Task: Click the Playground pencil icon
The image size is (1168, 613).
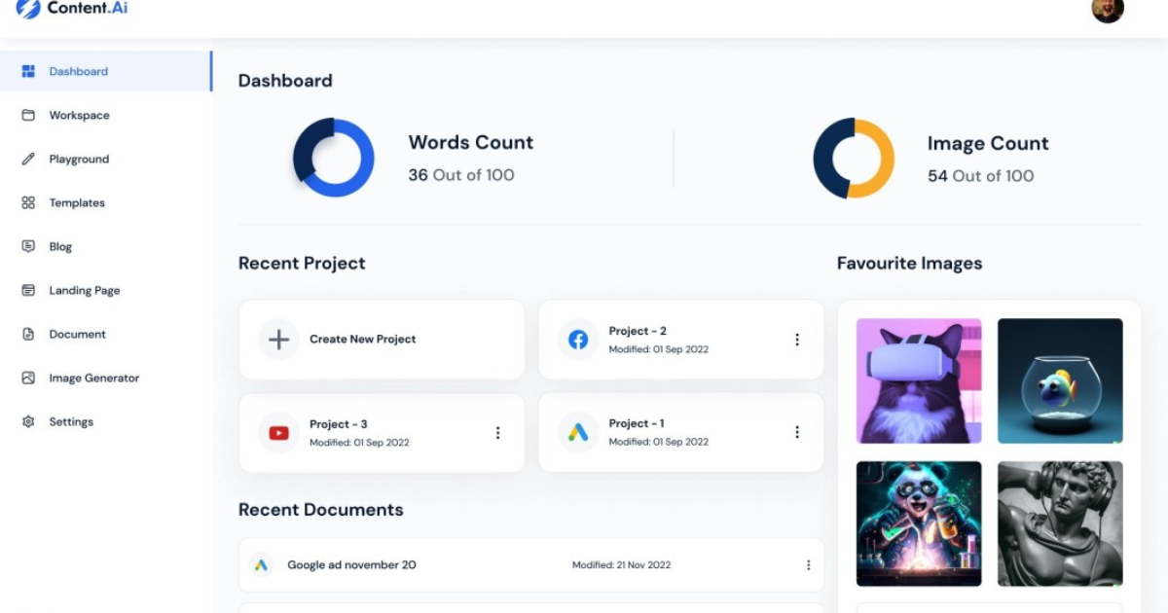Action: click(x=28, y=159)
